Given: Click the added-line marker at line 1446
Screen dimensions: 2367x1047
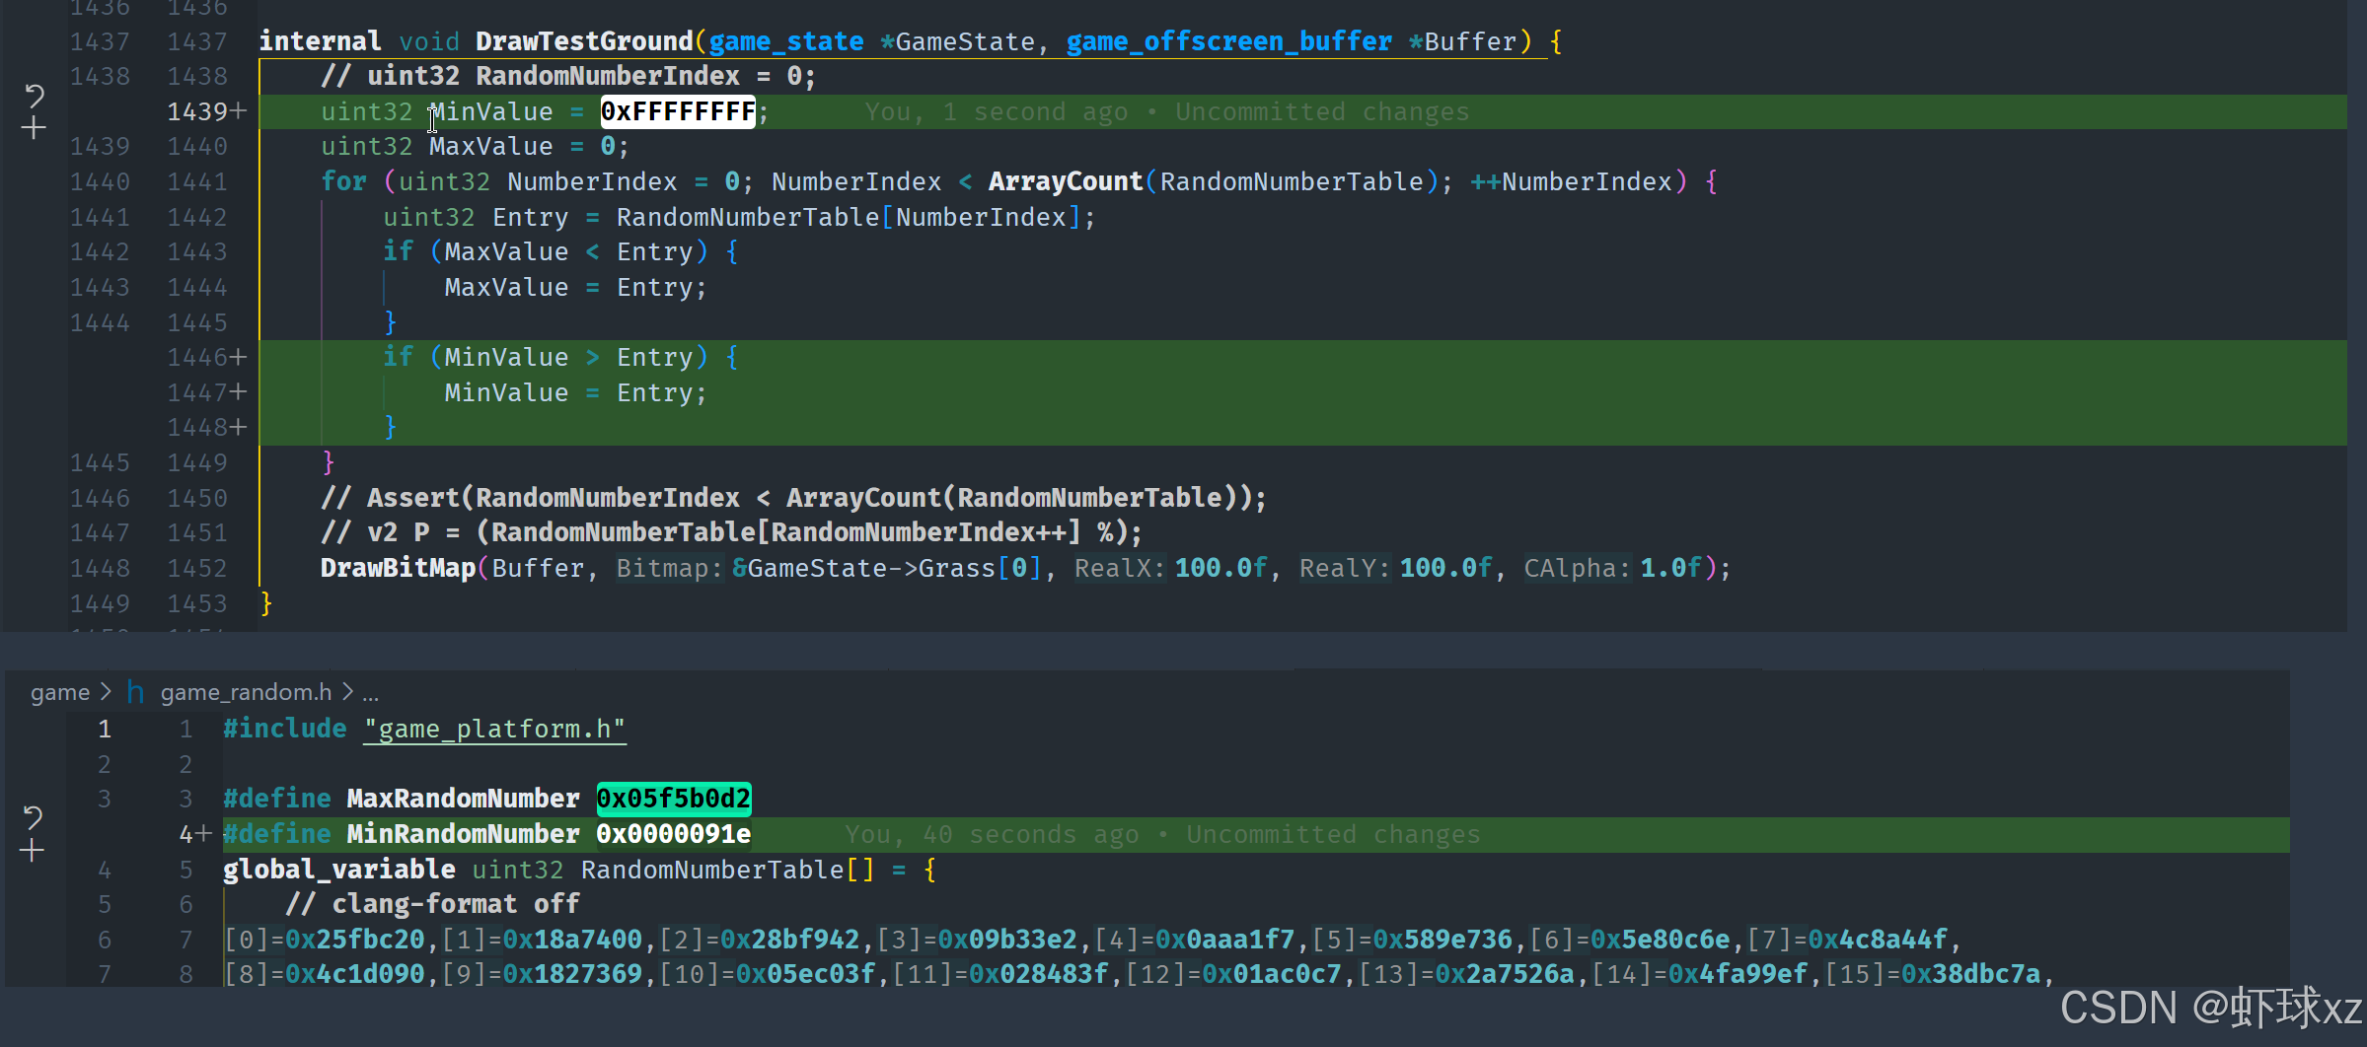Looking at the screenshot, I should (238, 357).
